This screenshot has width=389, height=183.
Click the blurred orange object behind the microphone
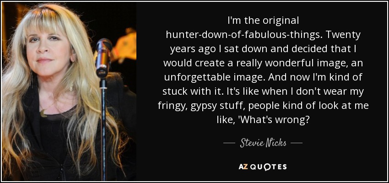[124, 45]
